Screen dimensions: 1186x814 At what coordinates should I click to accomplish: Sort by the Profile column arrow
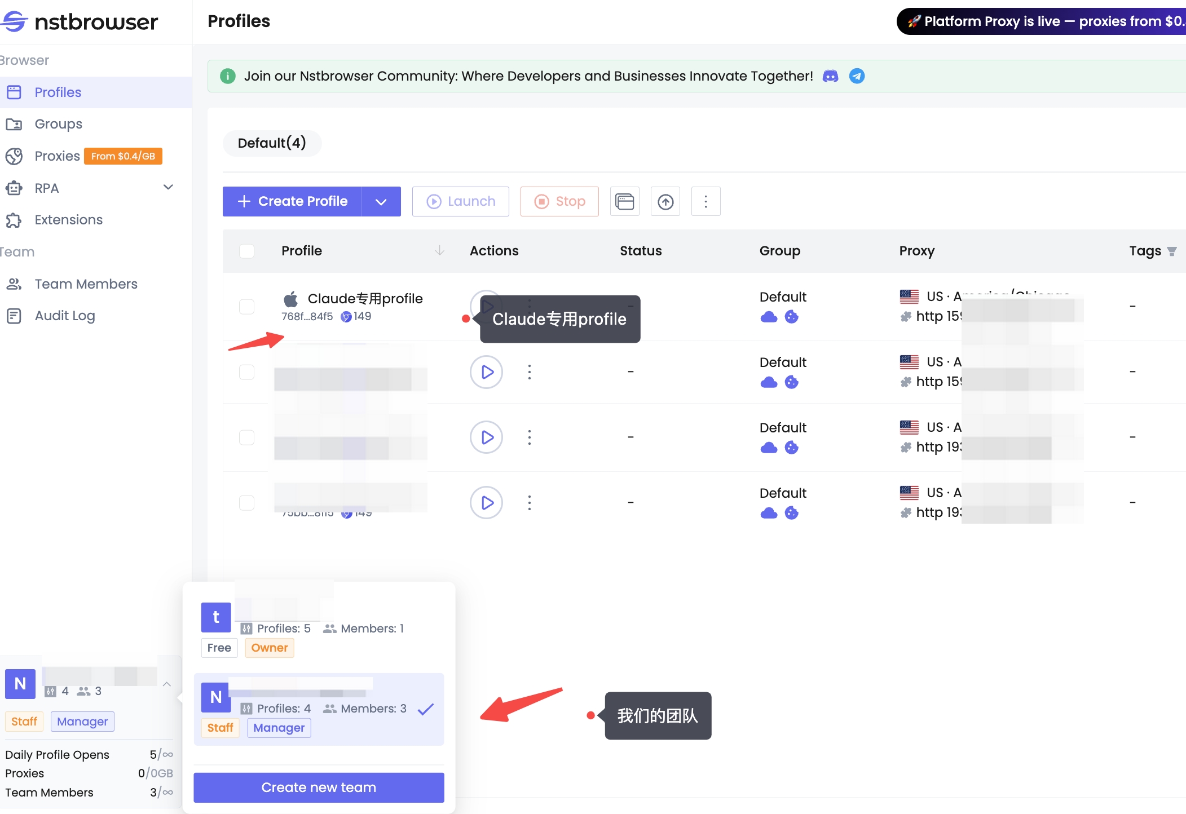pos(440,251)
